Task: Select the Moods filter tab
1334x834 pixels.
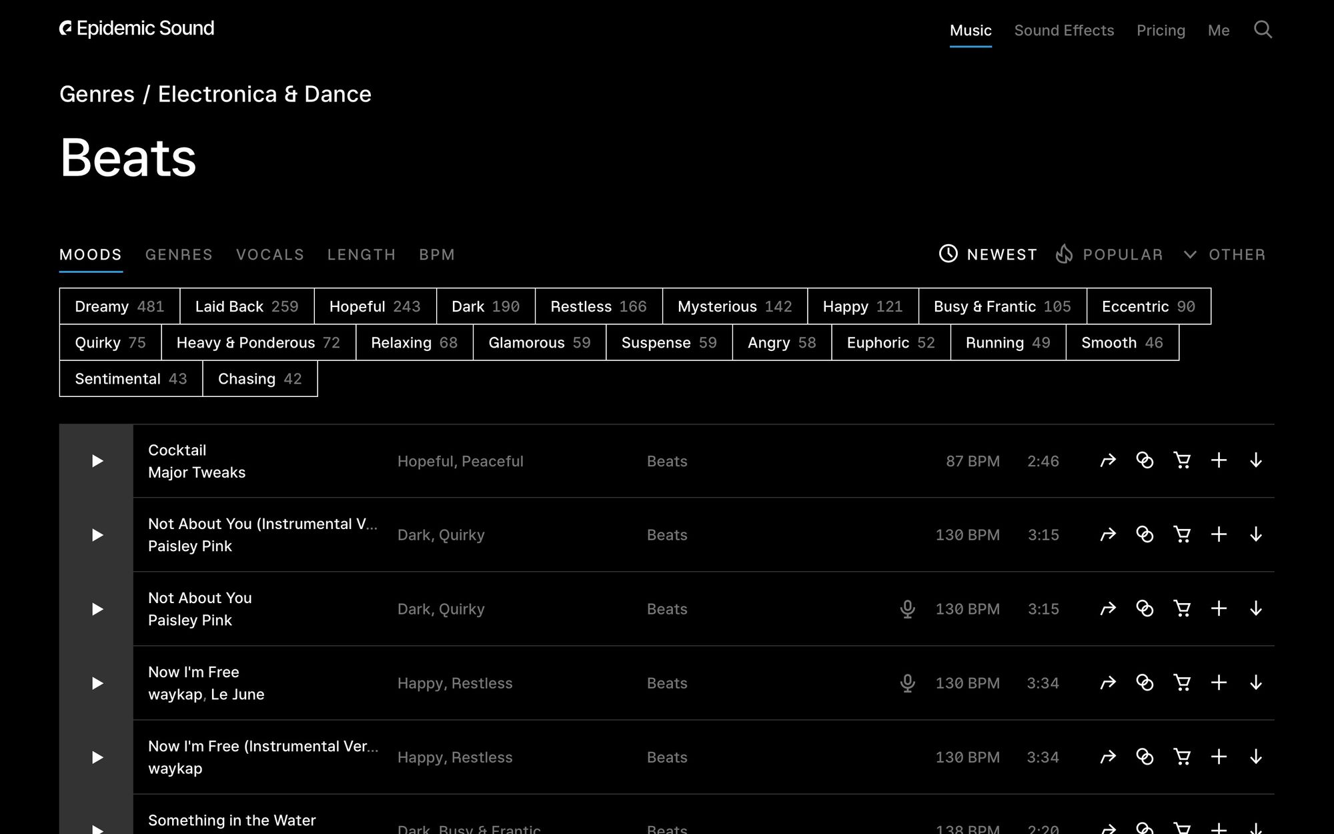Action: coord(91,254)
